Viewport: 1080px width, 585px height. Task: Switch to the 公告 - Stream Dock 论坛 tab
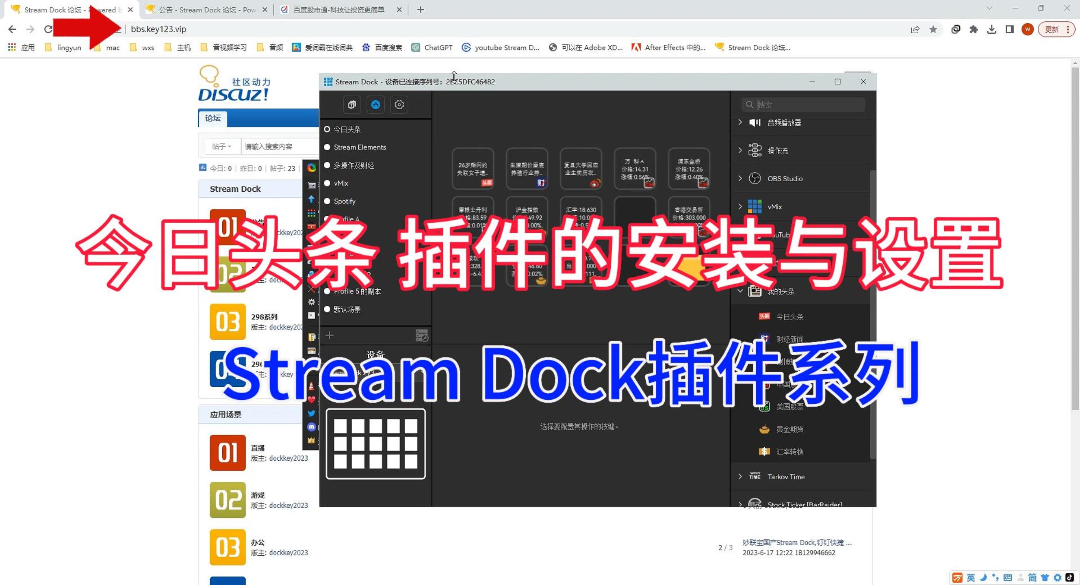207,10
